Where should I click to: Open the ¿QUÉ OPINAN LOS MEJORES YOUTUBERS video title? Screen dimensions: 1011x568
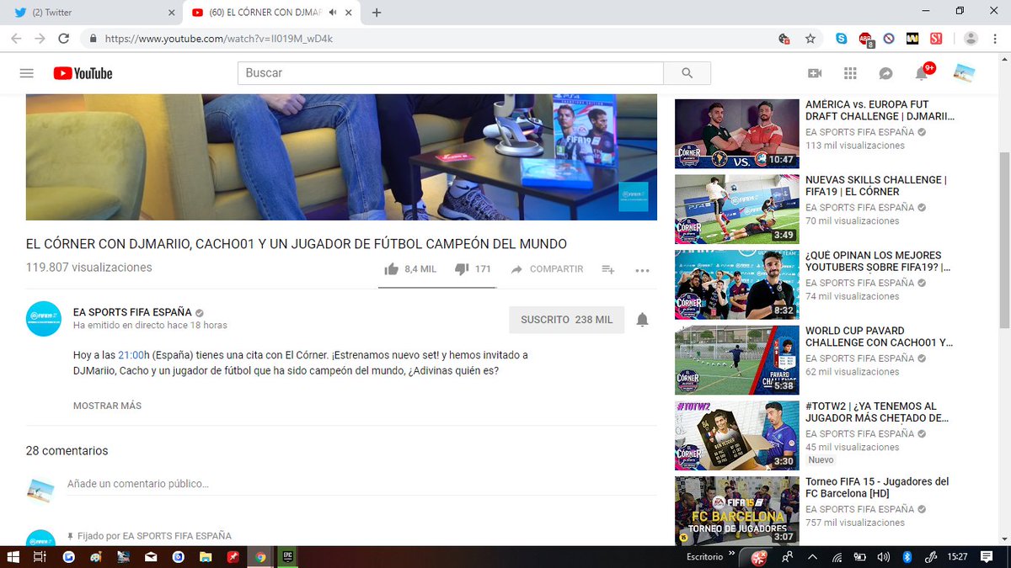[x=879, y=262]
